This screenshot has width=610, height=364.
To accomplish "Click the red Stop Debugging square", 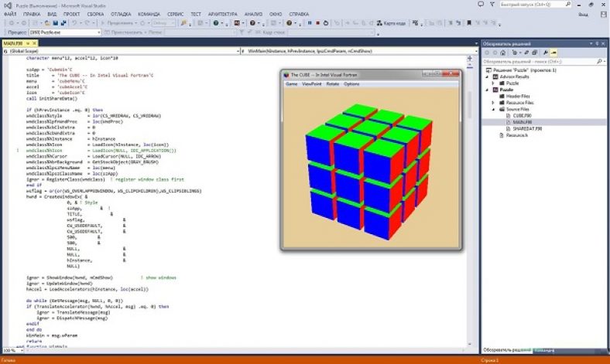I will pos(317,23).
